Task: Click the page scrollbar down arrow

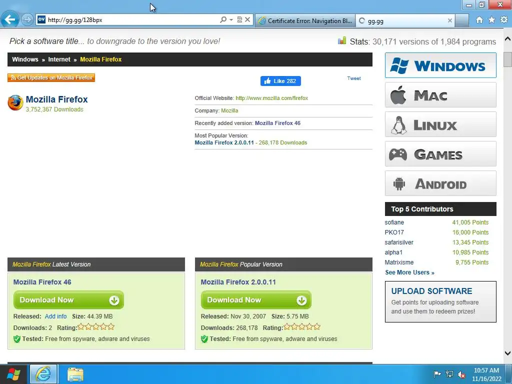Action: [507, 353]
